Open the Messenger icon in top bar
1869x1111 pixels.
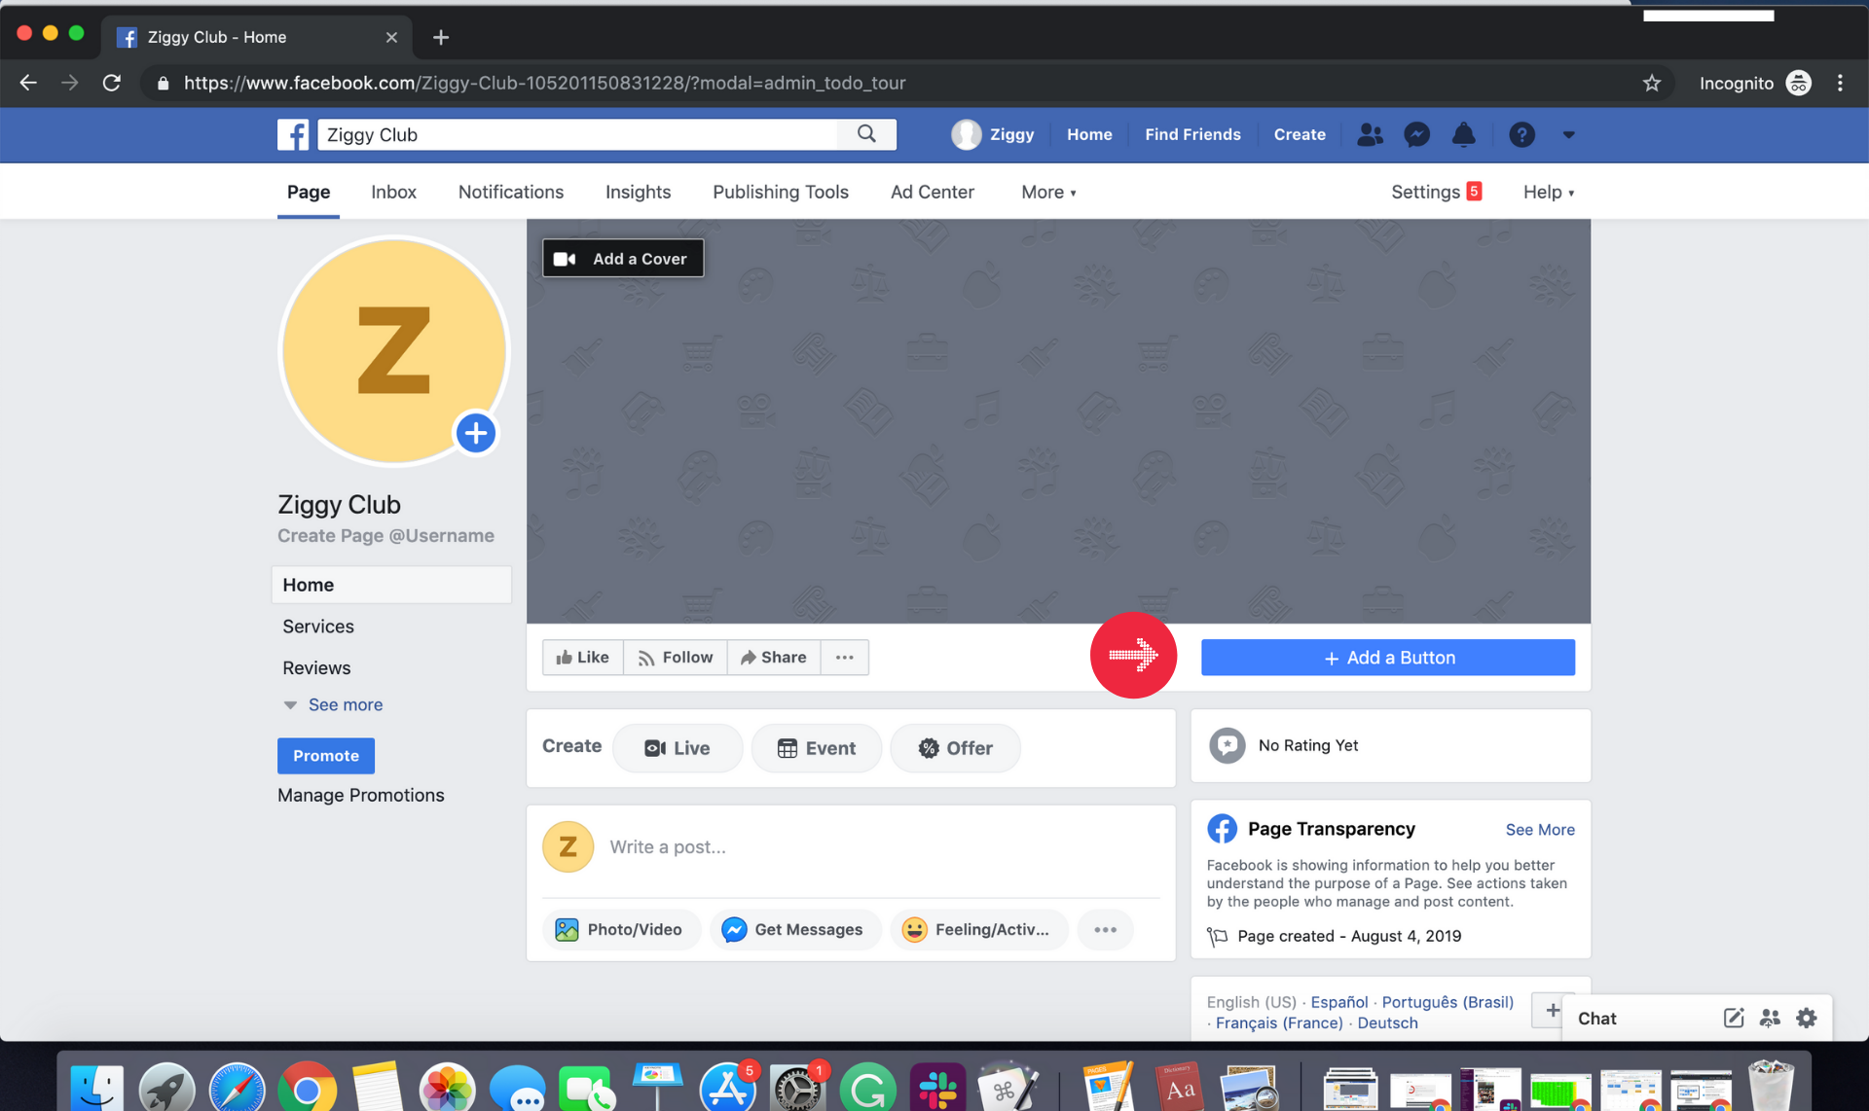[x=1416, y=134]
